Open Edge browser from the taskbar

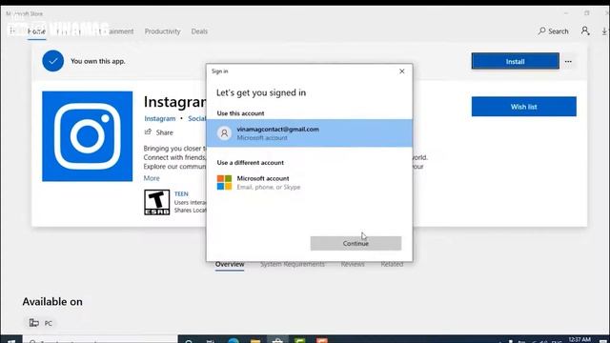(x=234, y=340)
